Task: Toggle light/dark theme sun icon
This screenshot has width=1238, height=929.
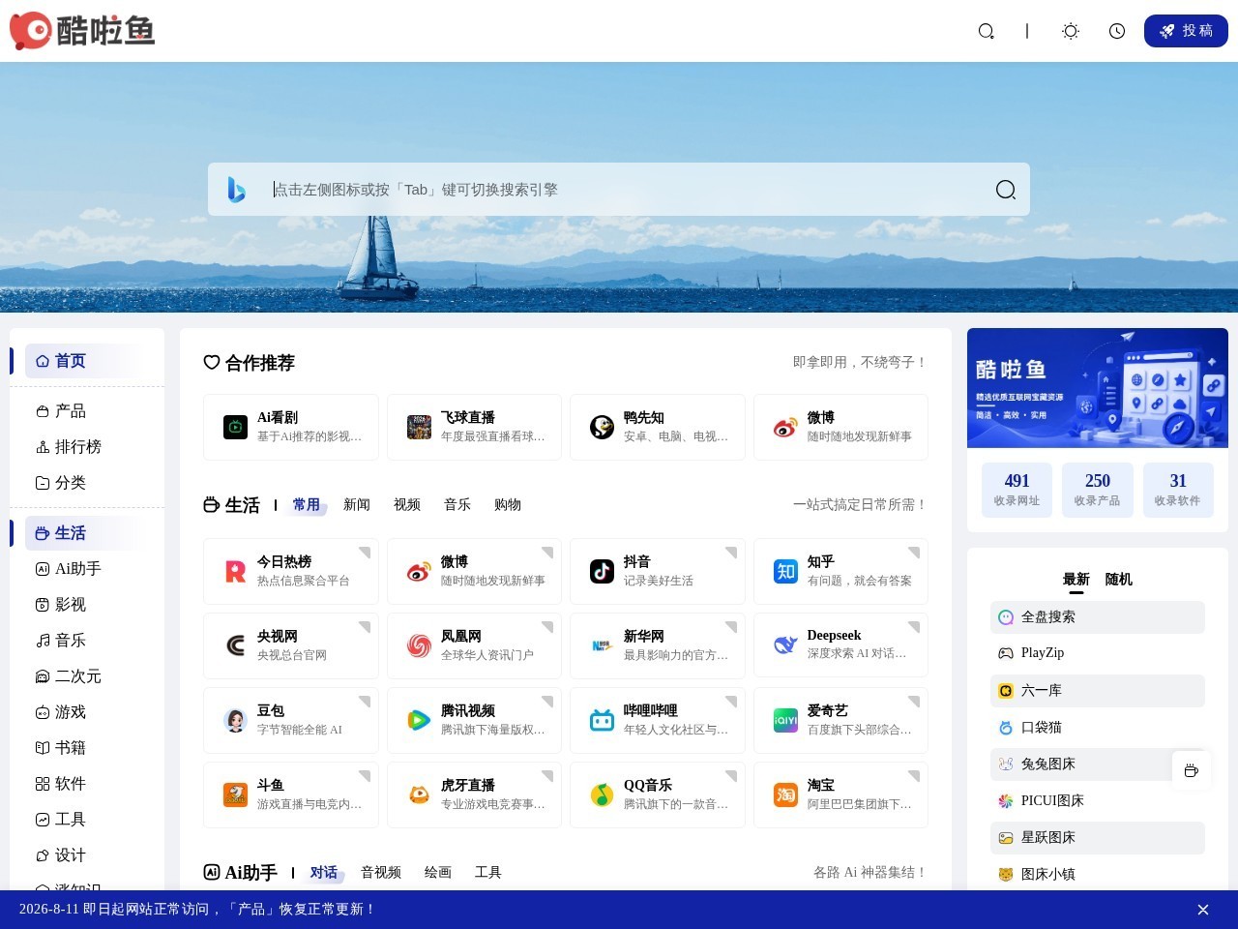Action: coord(1071,31)
